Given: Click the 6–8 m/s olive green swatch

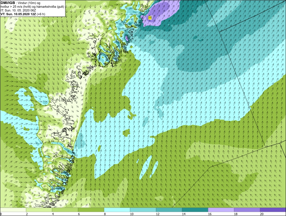Looking at the screenshot, I should [x=91, y=210].
